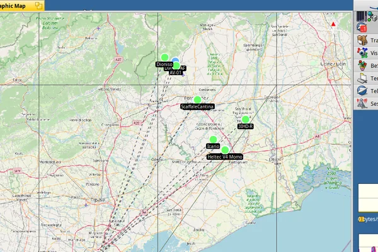Click the 3IHD-R green node marker
Image resolution: width=378 pixels, height=252 pixels.
(246, 119)
